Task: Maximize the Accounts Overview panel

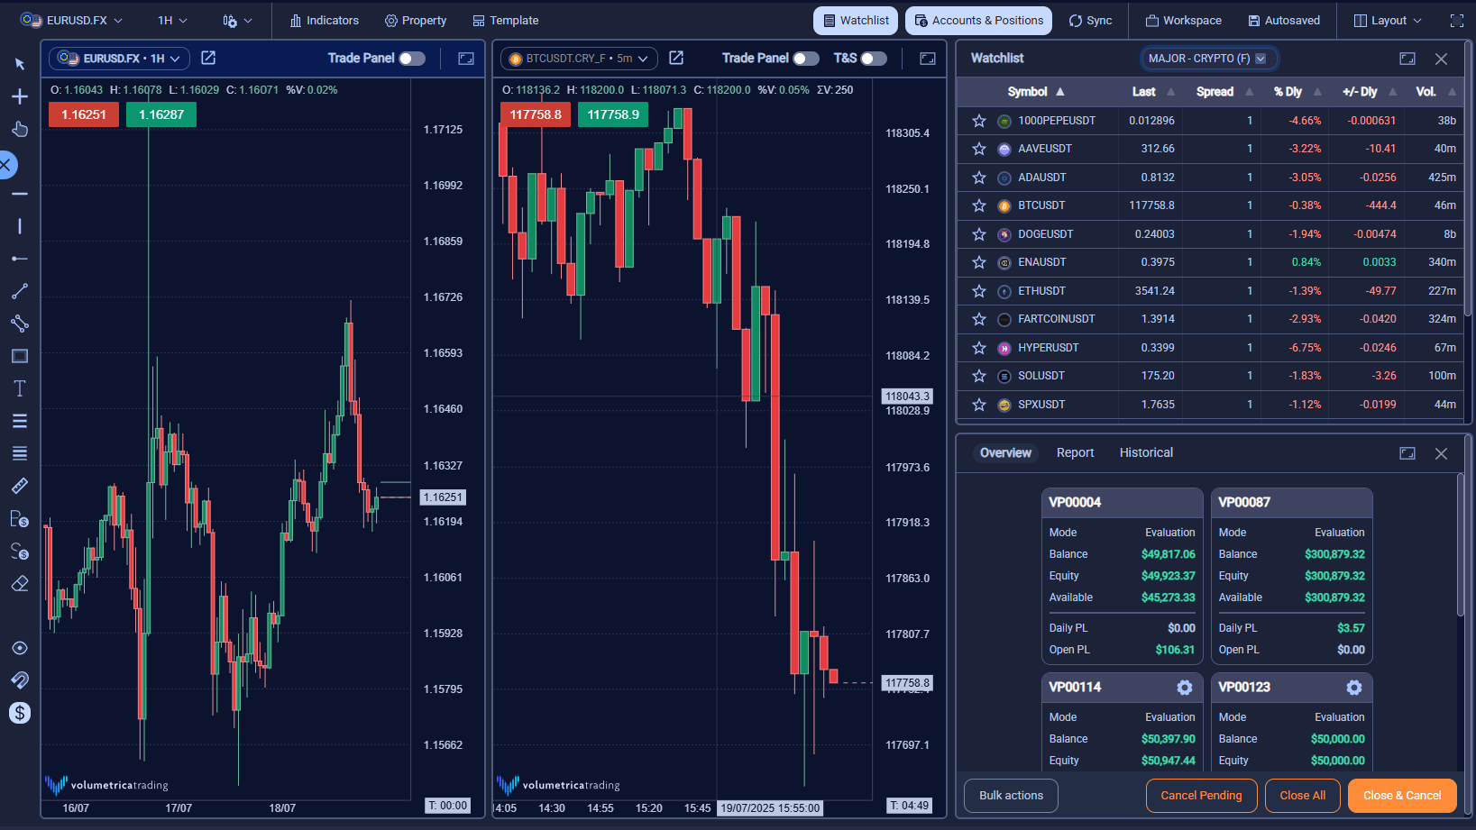Action: tap(1407, 453)
